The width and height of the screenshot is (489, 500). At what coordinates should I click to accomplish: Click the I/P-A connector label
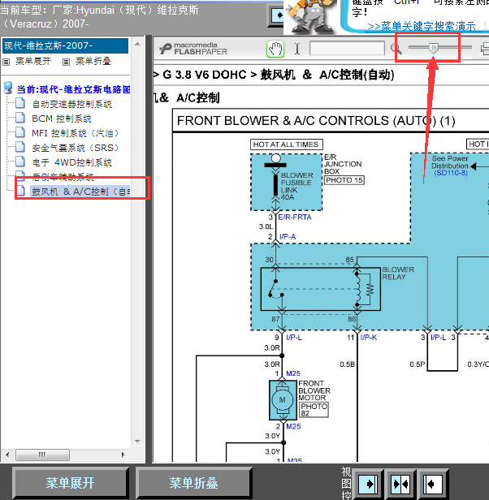(x=288, y=237)
